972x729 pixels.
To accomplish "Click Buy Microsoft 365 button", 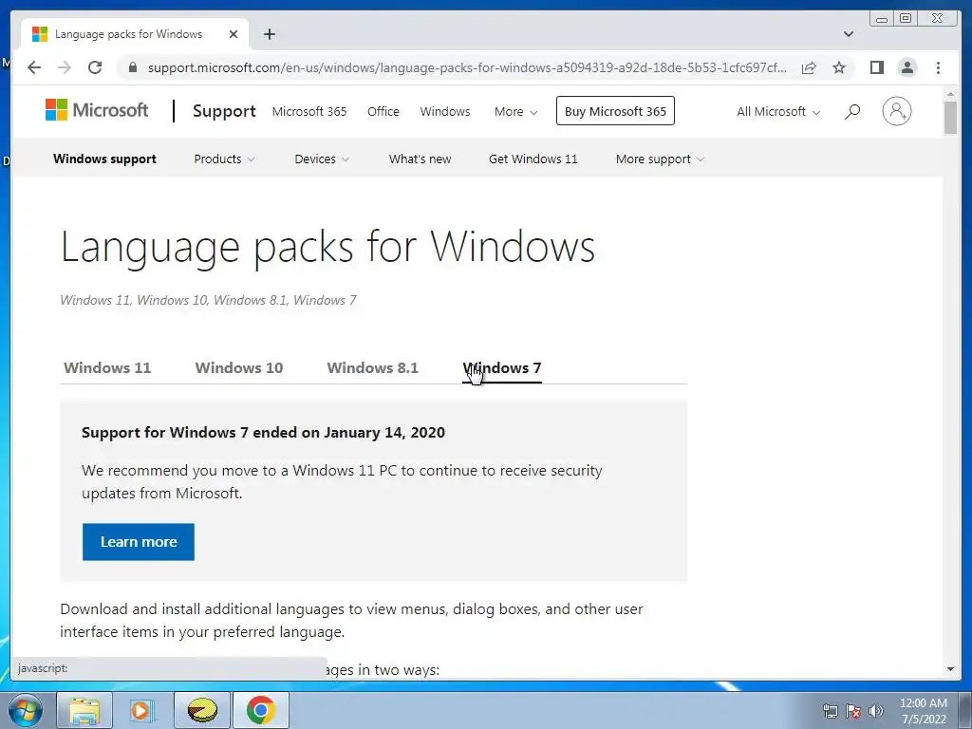I will coord(615,111).
